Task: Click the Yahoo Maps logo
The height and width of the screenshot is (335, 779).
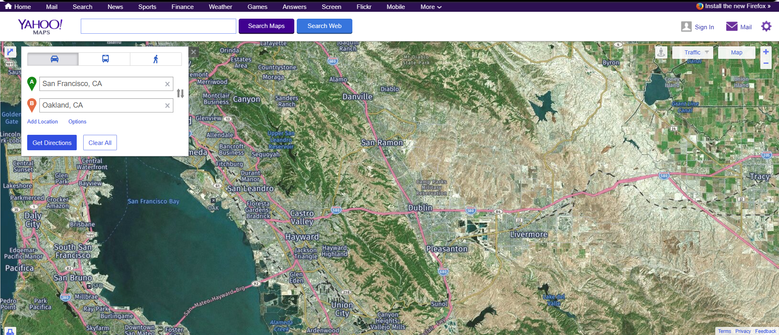Action: (x=40, y=27)
